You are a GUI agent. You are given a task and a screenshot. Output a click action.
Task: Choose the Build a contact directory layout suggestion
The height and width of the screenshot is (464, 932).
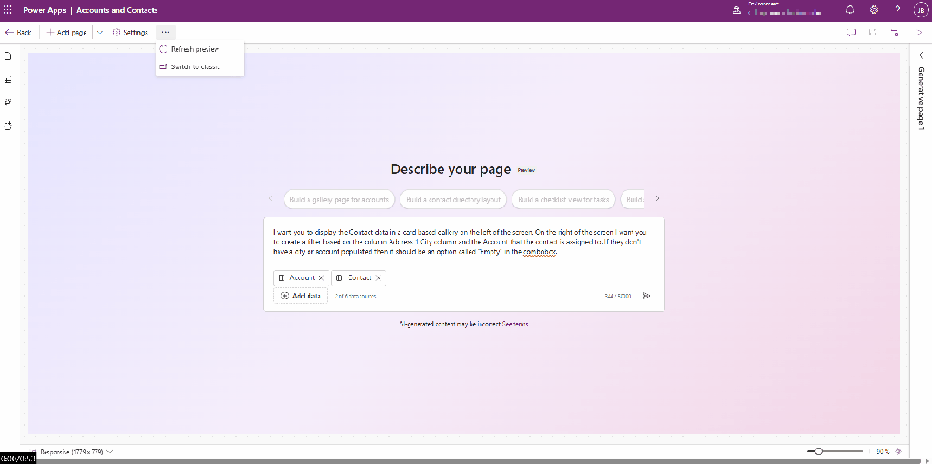(453, 199)
